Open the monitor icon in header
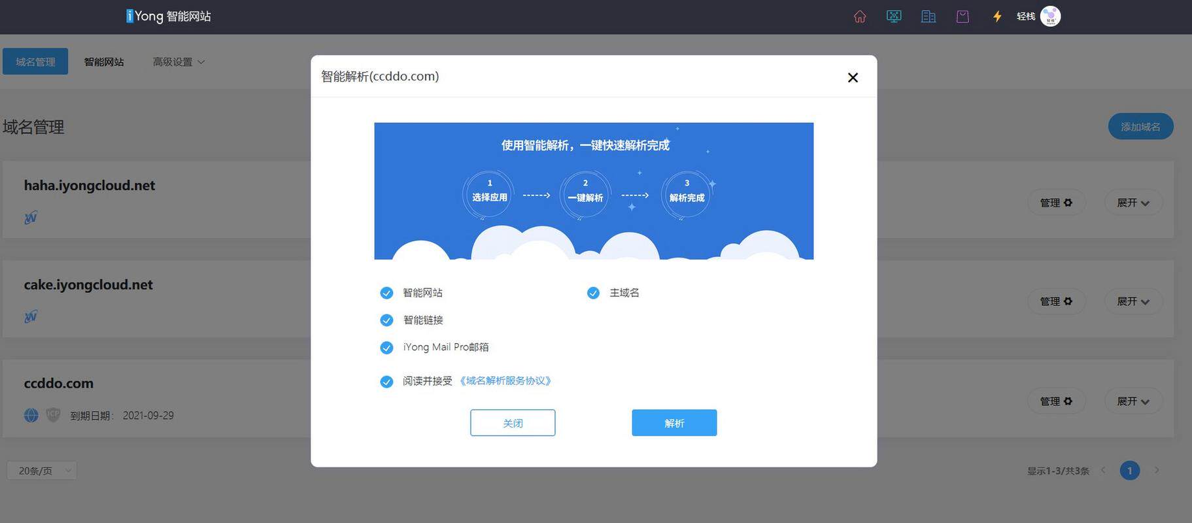 tap(894, 16)
